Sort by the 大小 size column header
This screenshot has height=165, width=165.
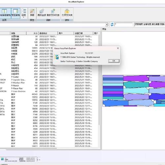point(32,33)
